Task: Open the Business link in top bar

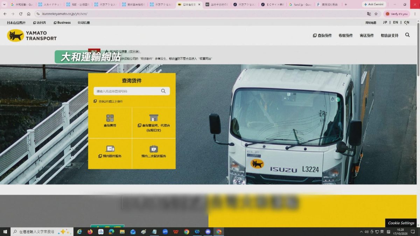Action: click(62, 23)
